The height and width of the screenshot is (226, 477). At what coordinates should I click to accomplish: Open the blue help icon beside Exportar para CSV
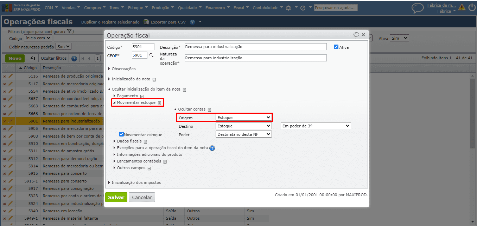click(x=192, y=22)
